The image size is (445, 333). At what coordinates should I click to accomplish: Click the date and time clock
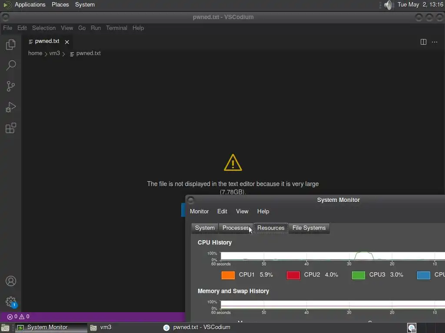coord(420,4)
